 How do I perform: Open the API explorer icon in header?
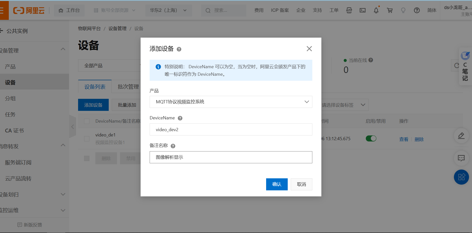(349, 10)
